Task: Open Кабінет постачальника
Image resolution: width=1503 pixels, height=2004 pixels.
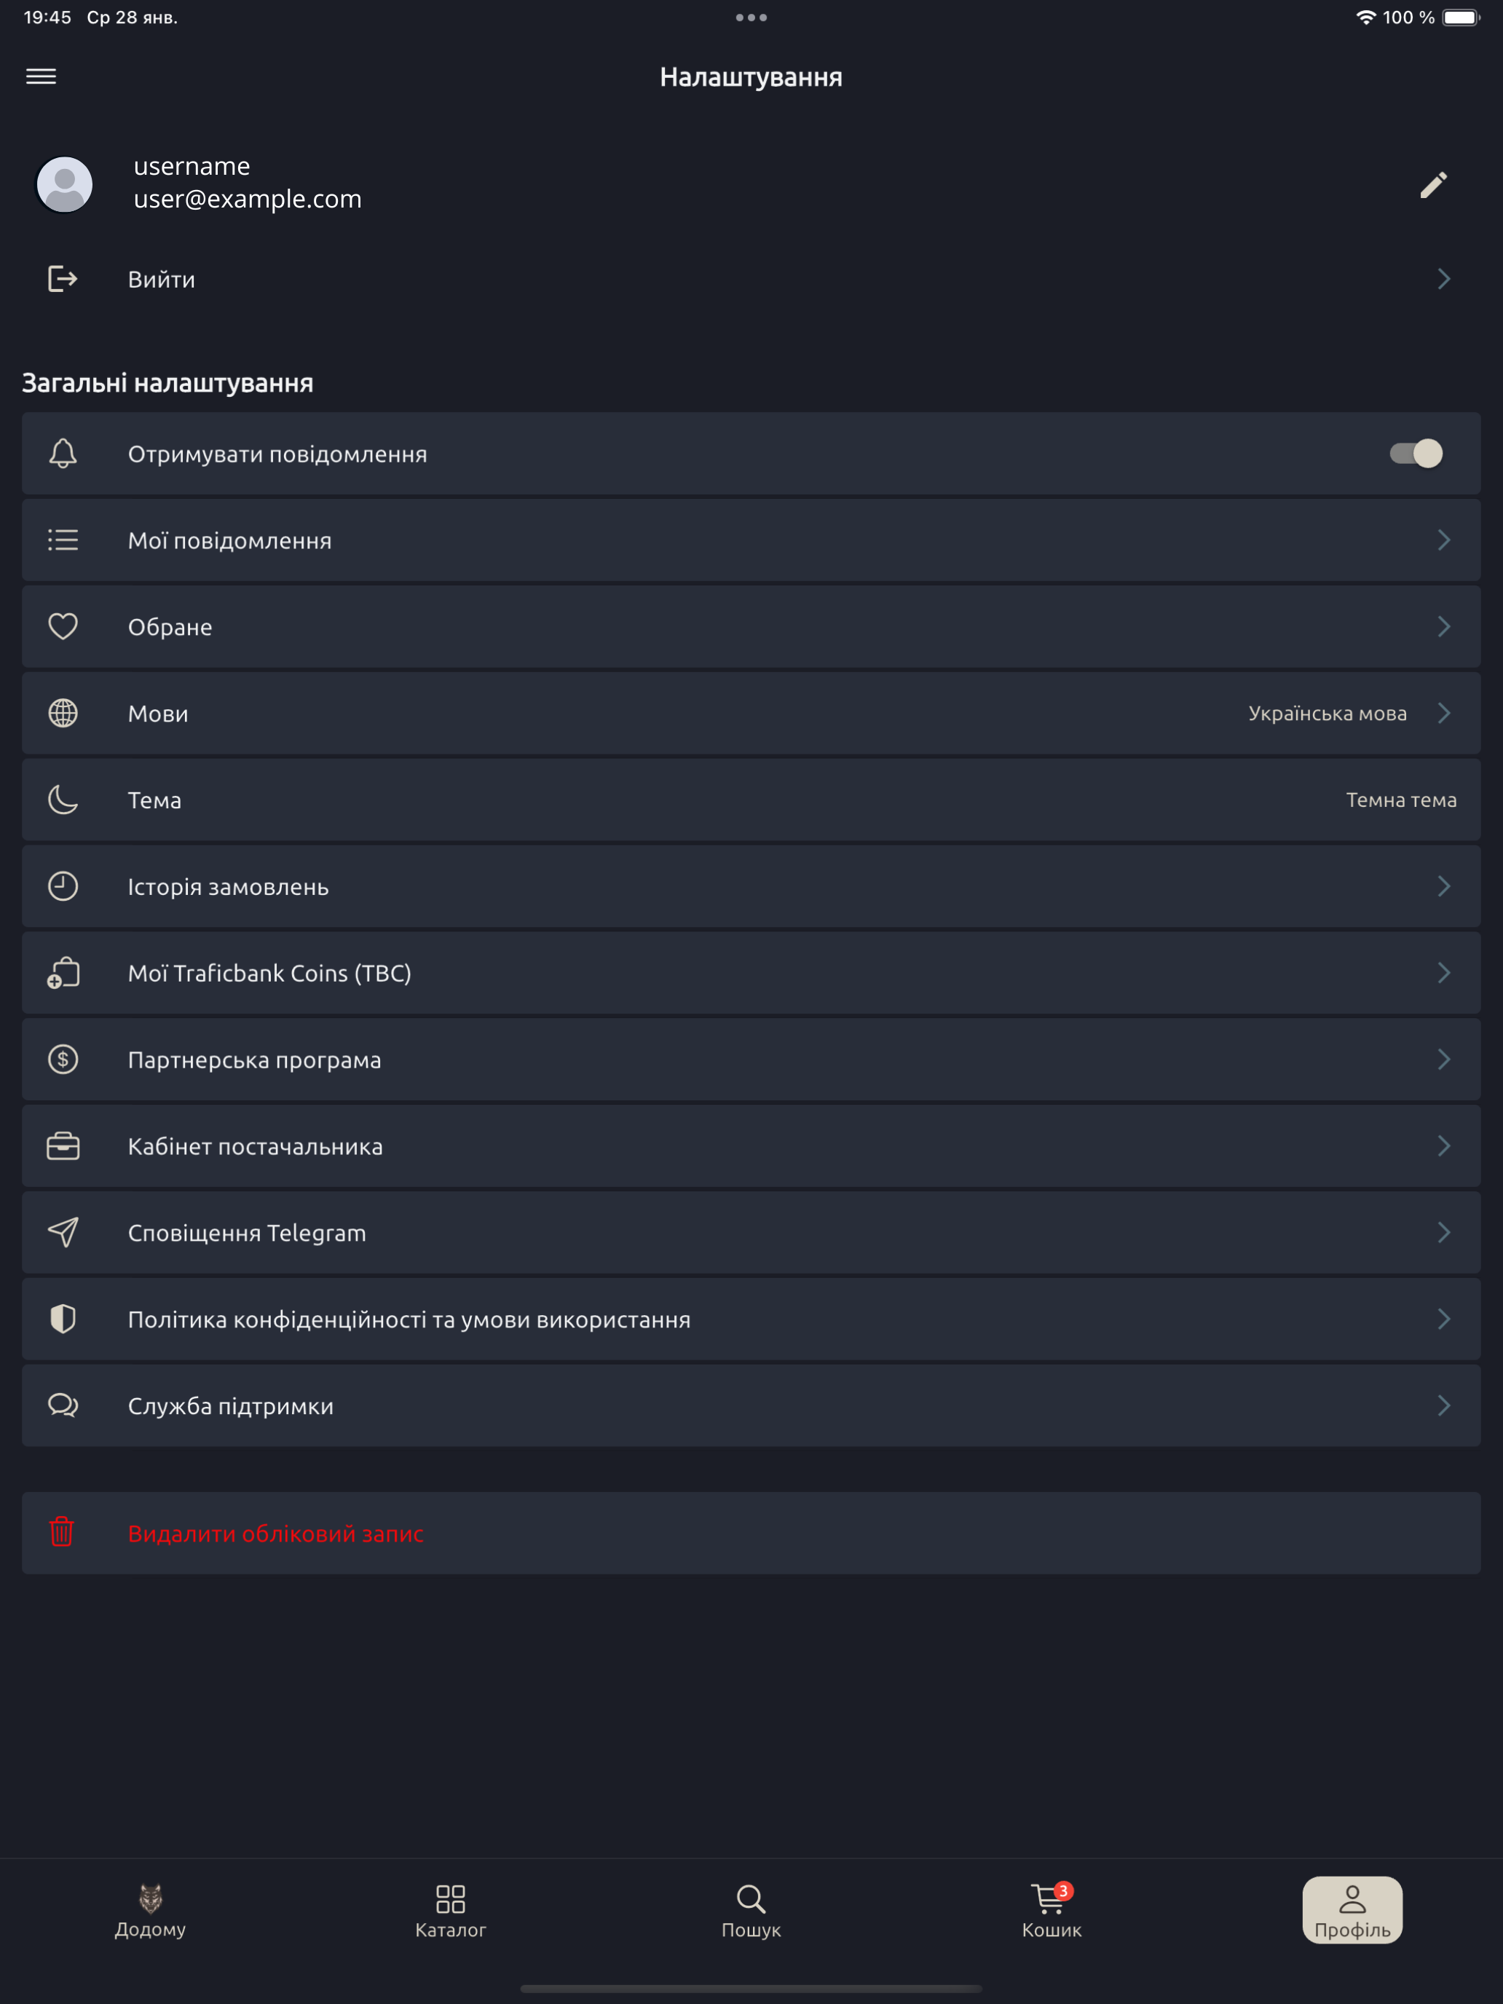Action: (x=751, y=1146)
